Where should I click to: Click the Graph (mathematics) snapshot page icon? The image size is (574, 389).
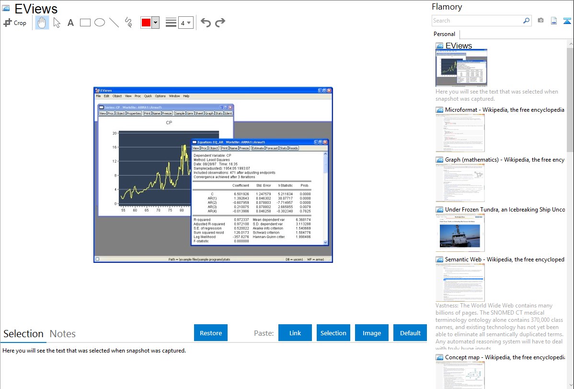[439, 160]
